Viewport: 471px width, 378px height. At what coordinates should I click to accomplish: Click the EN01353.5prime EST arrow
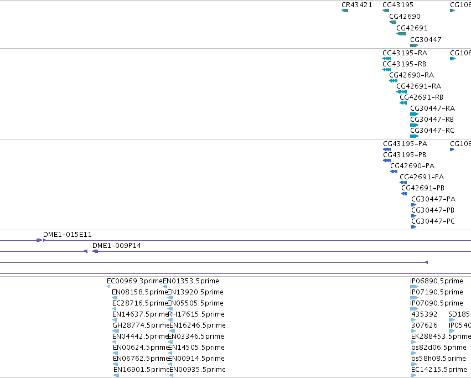(x=165, y=287)
